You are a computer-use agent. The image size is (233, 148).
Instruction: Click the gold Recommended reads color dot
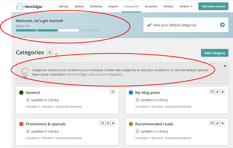click(131, 124)
